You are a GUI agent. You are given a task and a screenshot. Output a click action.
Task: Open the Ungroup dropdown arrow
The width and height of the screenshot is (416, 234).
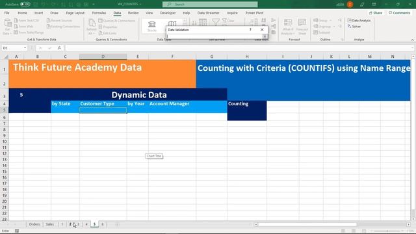click(333, 26)
